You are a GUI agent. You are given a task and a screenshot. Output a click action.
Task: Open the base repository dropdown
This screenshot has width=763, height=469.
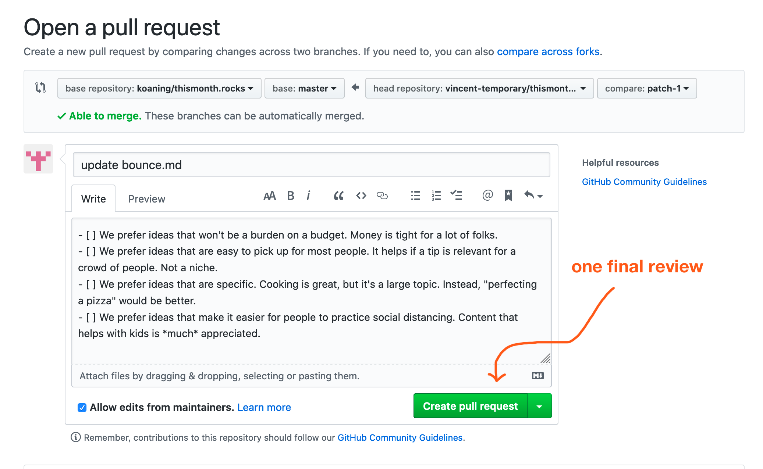pyautogui.click(x=159, y=88)
